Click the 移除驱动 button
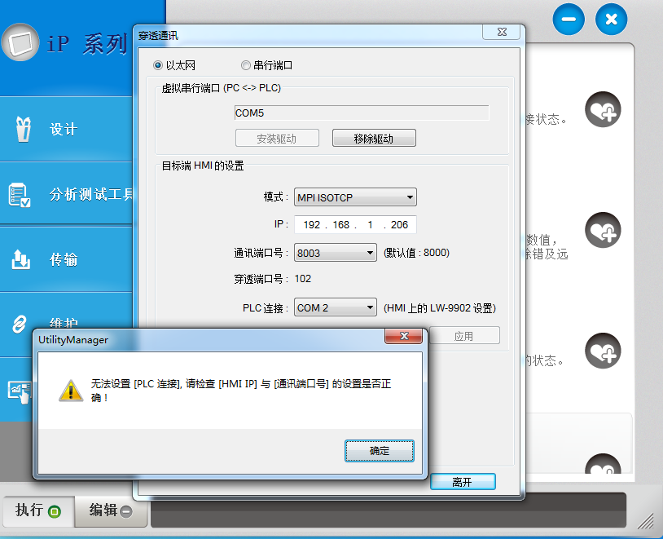The image size is (663, 539). click(x=374, y=139)
